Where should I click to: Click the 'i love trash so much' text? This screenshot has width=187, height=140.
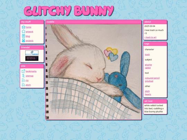click(x=154, y=32)
